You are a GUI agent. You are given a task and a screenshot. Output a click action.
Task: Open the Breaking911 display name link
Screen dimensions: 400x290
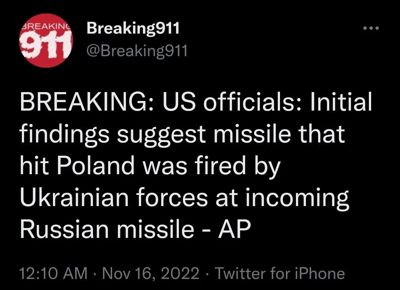(133, 28)
